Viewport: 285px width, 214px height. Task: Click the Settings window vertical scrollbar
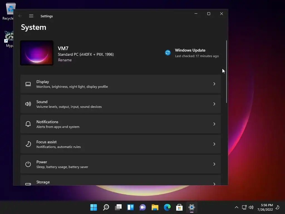point(227,72)
